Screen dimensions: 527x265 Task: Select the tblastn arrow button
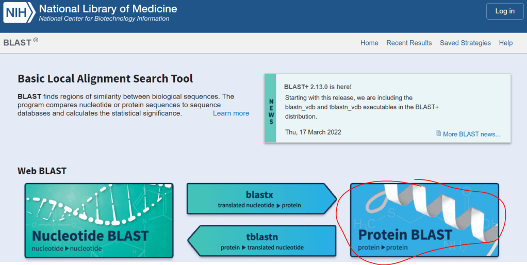[262, 241]
